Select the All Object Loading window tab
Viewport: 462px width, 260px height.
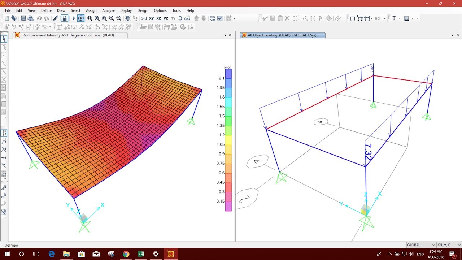coord(282,35)
